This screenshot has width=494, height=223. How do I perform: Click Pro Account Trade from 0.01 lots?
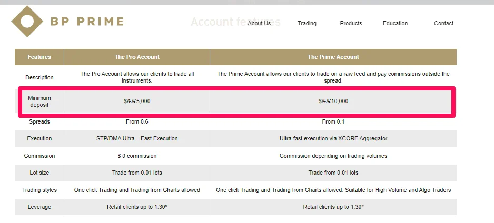137,173
